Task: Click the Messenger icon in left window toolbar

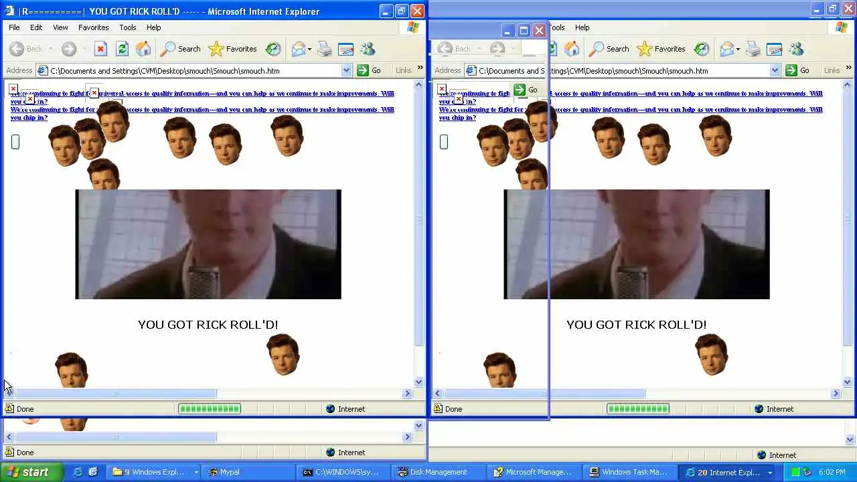Action: click(368, 49)
